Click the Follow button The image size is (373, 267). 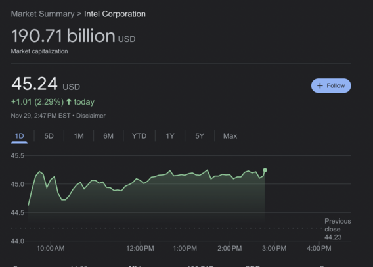click(331, 85)
